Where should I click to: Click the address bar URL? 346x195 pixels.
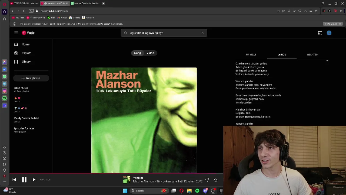pyautogui.click(x=54, y=11)
